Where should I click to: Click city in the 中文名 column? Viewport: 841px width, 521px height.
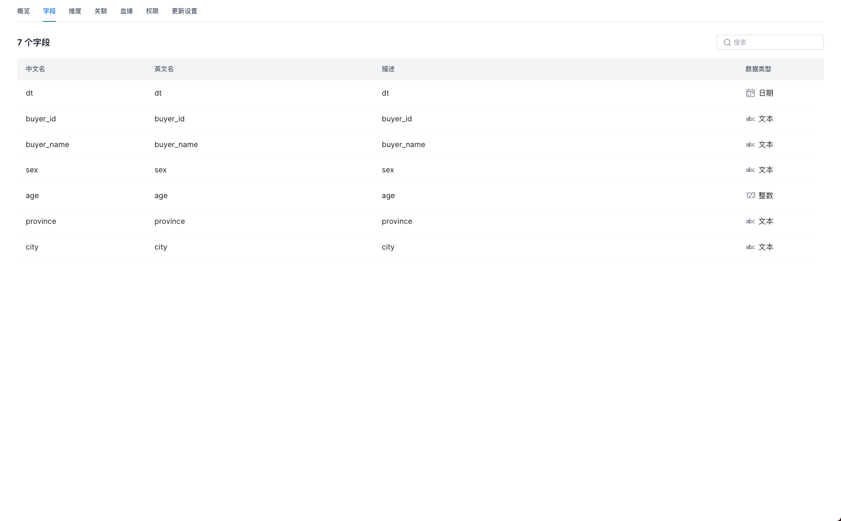tap(32, 247)
